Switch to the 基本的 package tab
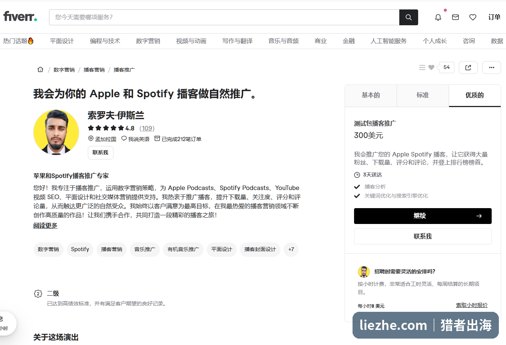Screen dimensions: 506x345 pos(371,95)
